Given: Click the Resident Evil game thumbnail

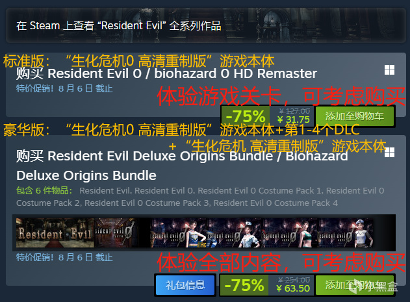Looking at the screenshot, I should coord(55,233).
